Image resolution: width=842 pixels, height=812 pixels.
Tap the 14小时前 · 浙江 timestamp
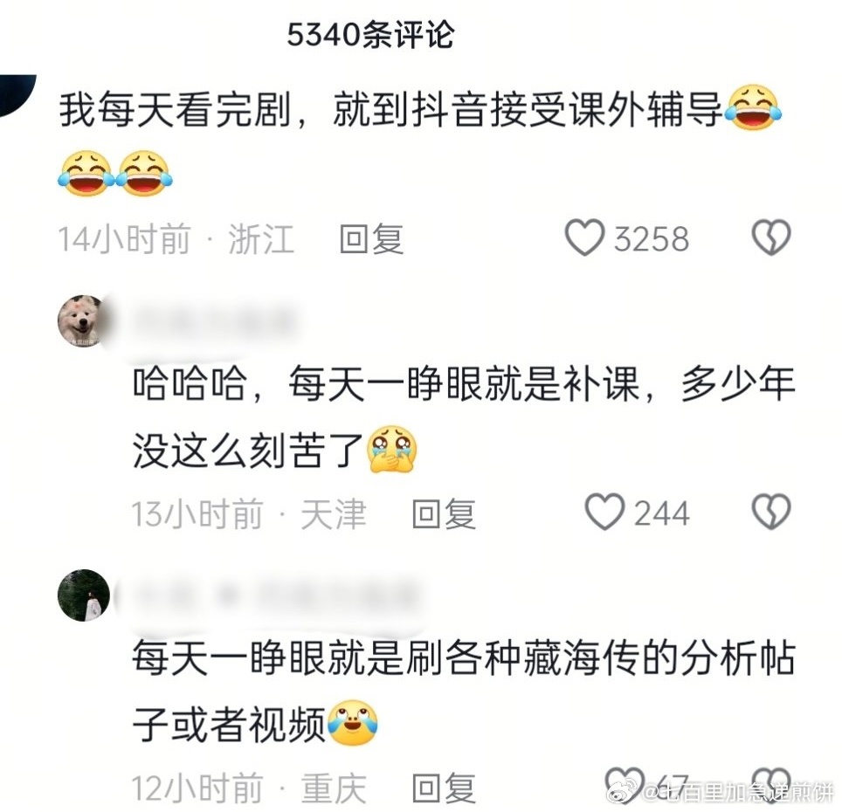click(x=176, y=239)
